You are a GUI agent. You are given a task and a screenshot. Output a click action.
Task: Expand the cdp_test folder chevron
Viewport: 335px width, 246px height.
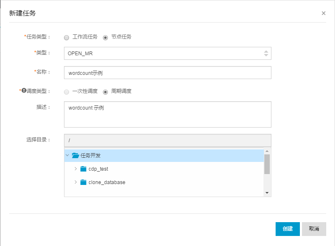[75, 169]
